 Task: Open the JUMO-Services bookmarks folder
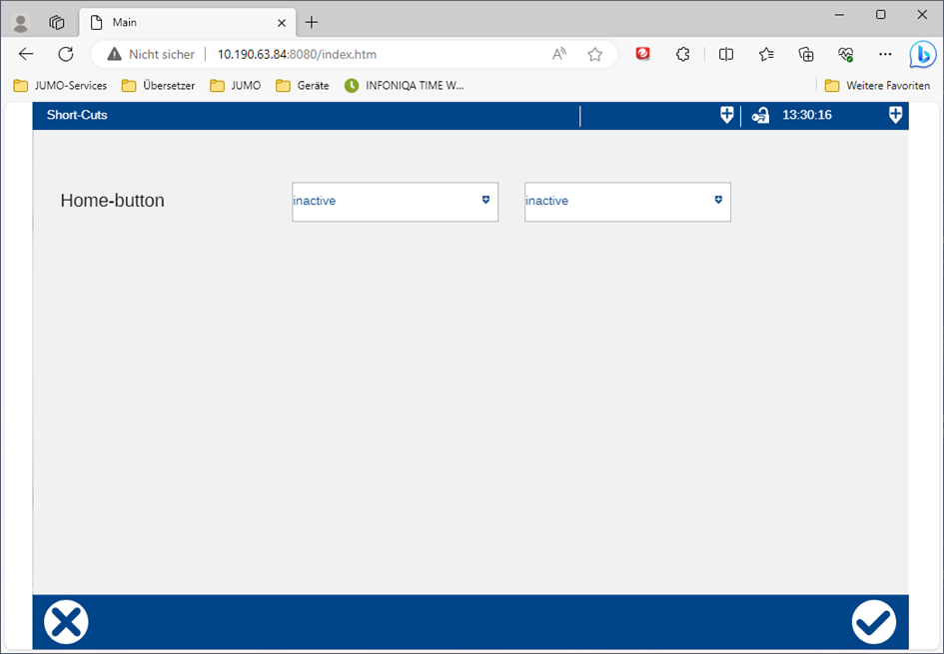60,86
